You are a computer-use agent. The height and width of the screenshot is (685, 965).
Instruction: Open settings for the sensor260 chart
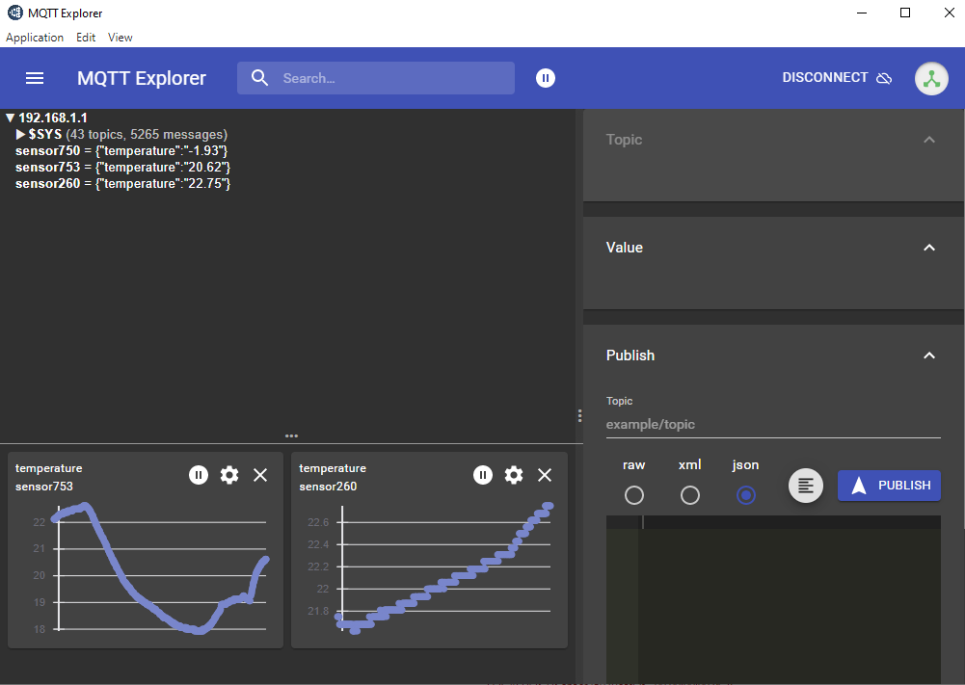point(514,475)
